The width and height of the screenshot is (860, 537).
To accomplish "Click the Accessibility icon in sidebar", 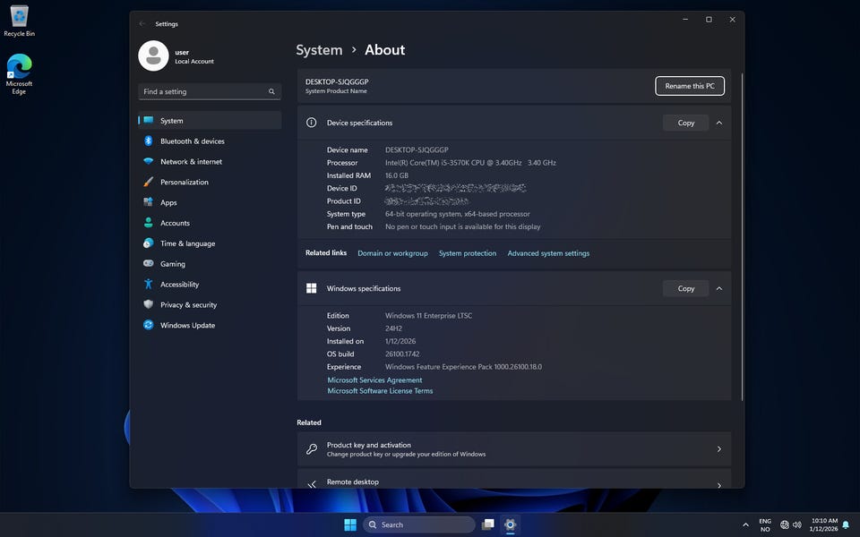I will (149, 285).
